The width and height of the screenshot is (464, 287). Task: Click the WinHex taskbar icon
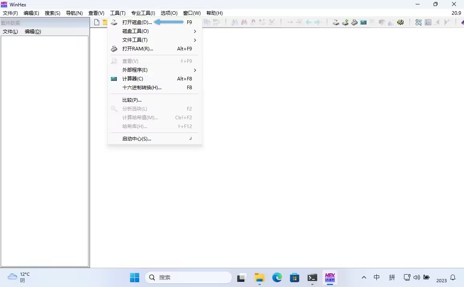[330, 277]
